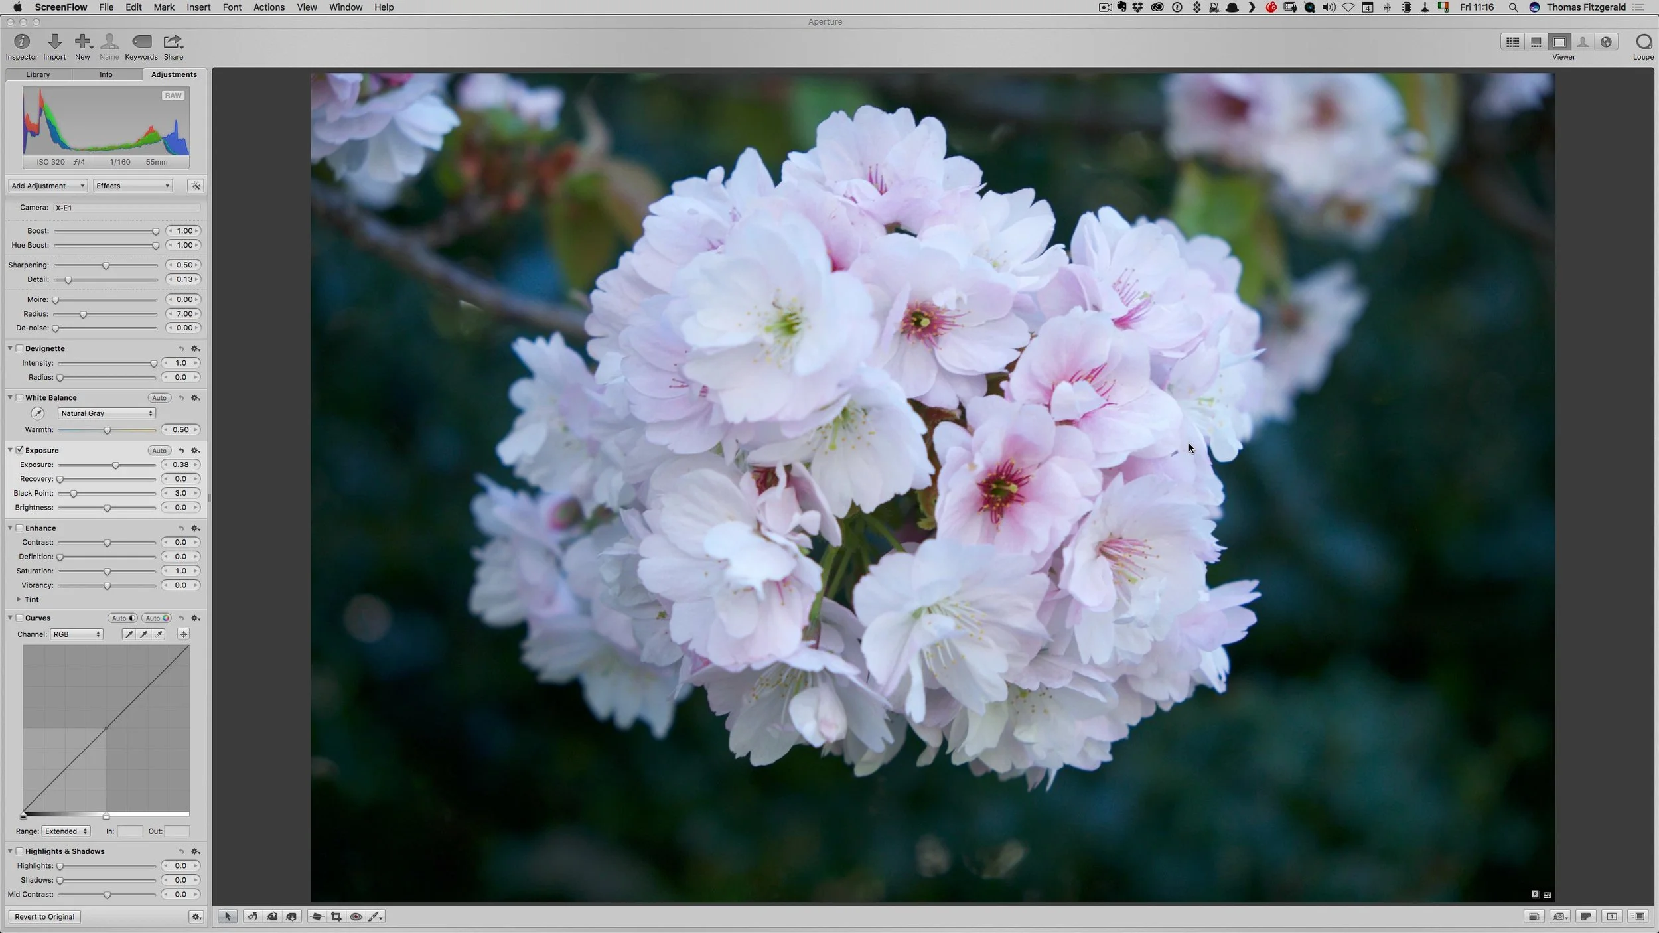Add a point on the curve
Image resolution: width=1659 pixels, height=933 pixels.
[184, 634]
